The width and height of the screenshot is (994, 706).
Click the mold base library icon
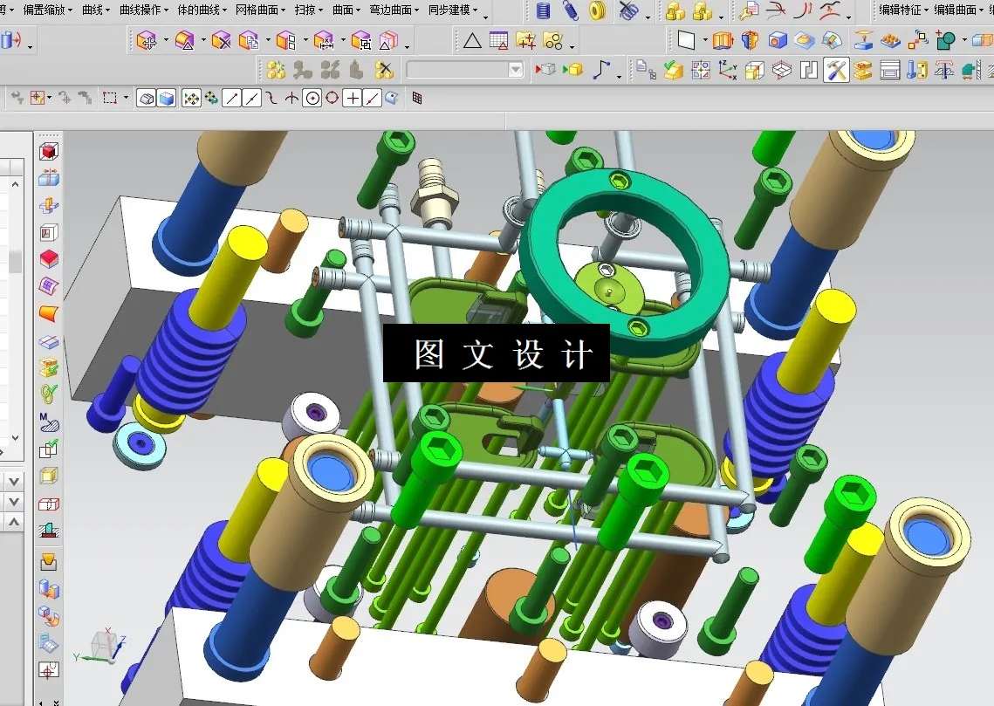888,67
